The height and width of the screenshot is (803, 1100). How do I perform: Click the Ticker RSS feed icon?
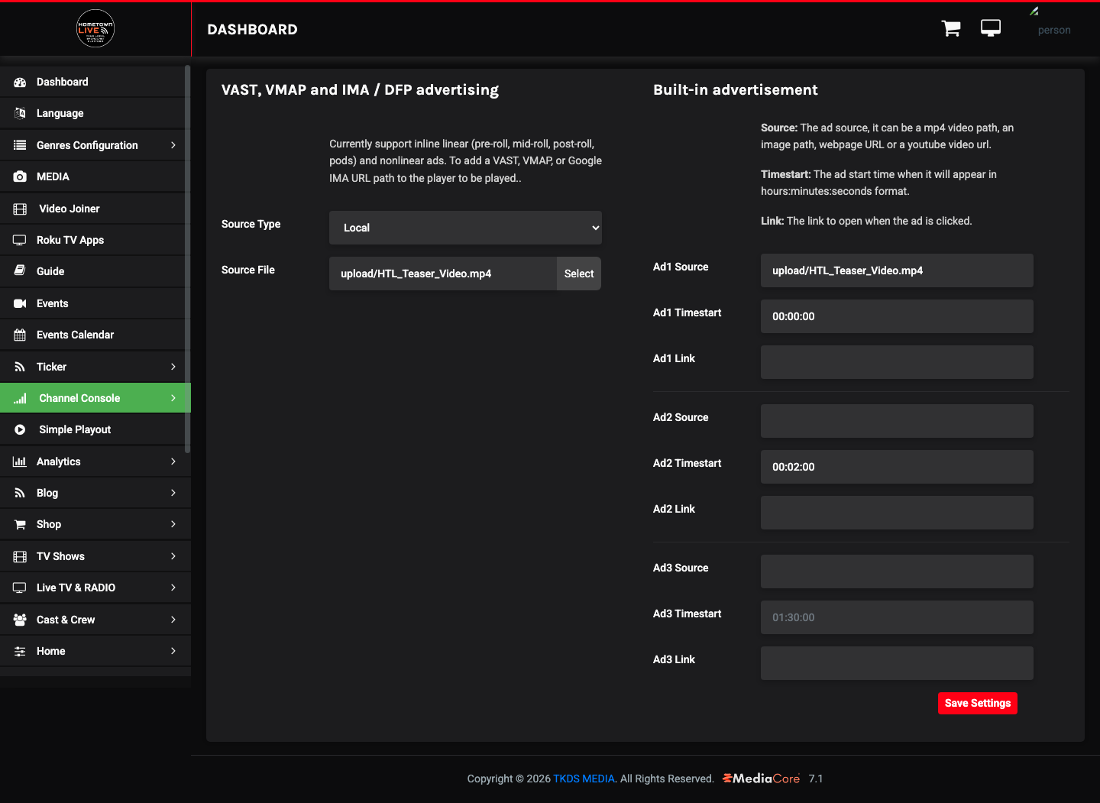coord(20,367)
